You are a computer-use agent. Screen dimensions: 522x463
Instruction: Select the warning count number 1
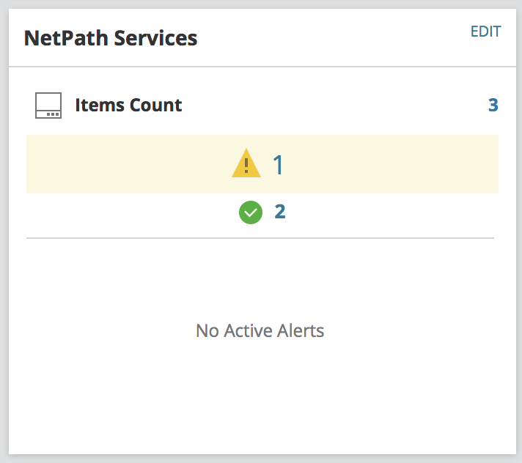[278, 165]
